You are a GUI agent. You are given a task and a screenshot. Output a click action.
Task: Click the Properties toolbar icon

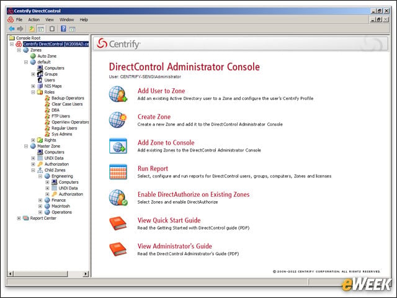[72, 29]
